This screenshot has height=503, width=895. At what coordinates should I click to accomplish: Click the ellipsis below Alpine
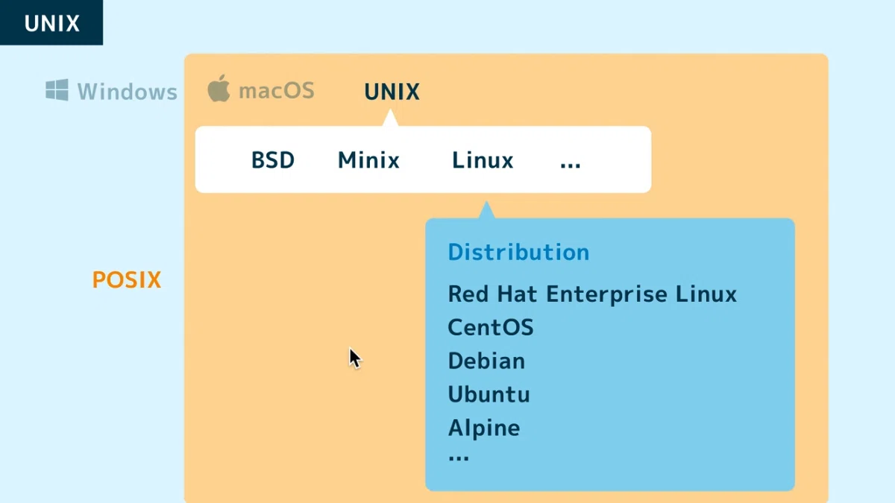point(459,459)
